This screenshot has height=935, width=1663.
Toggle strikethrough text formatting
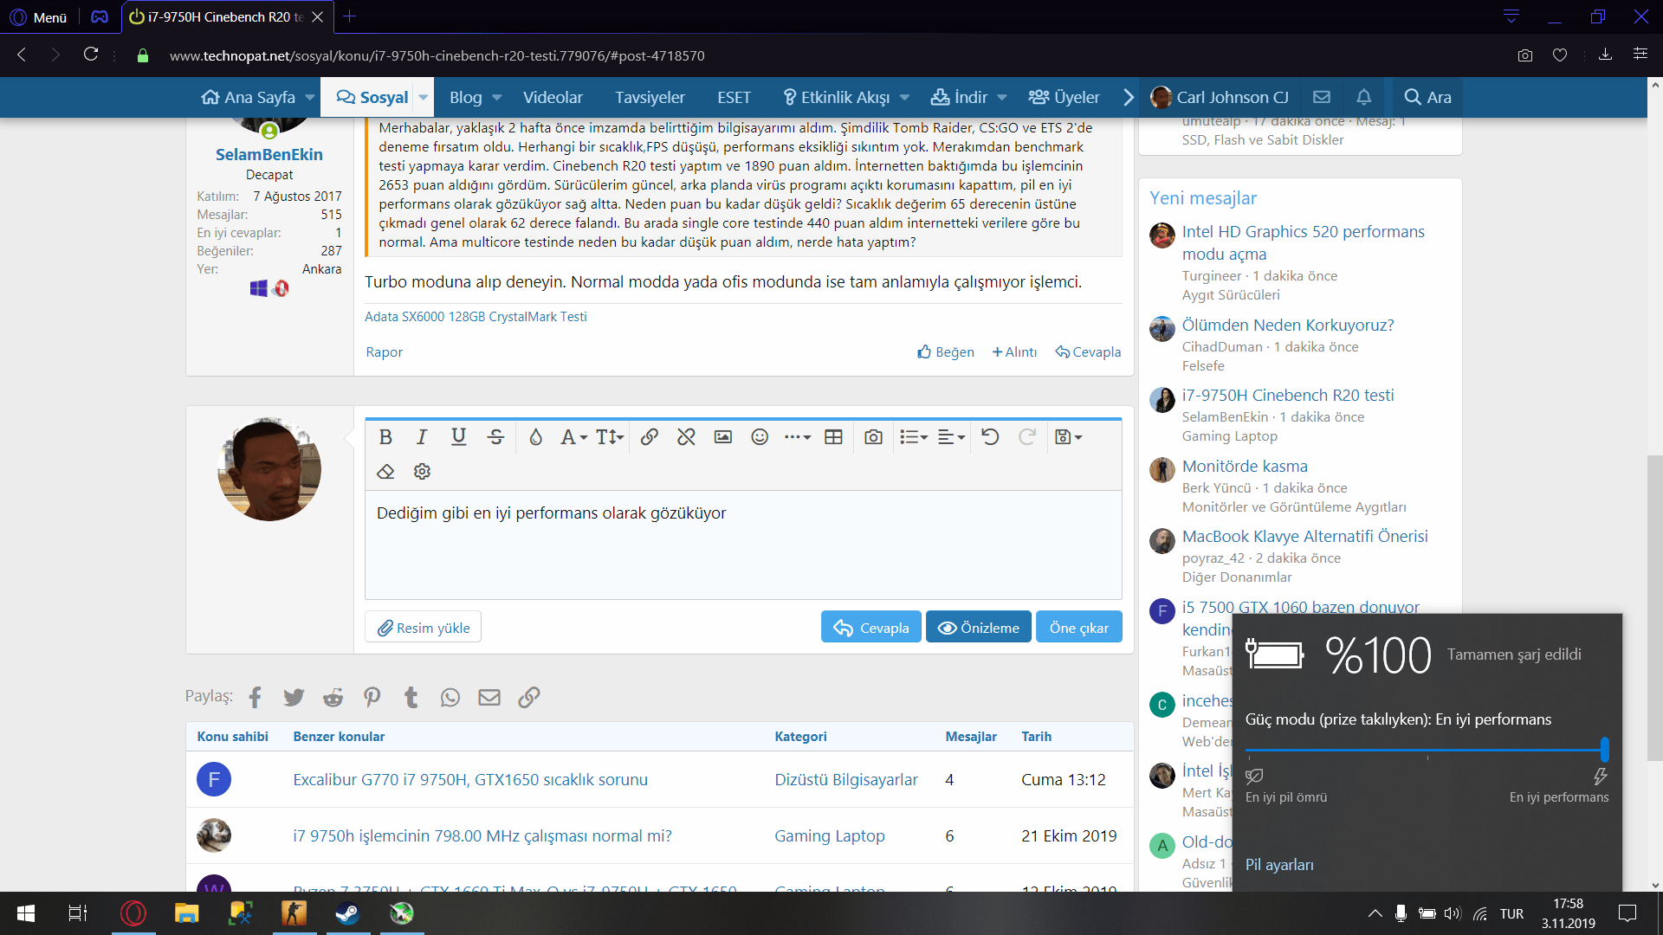495,437
